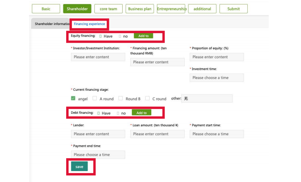Select no for Debt financing
Screen dimensions: 301x182
point(118,113)
